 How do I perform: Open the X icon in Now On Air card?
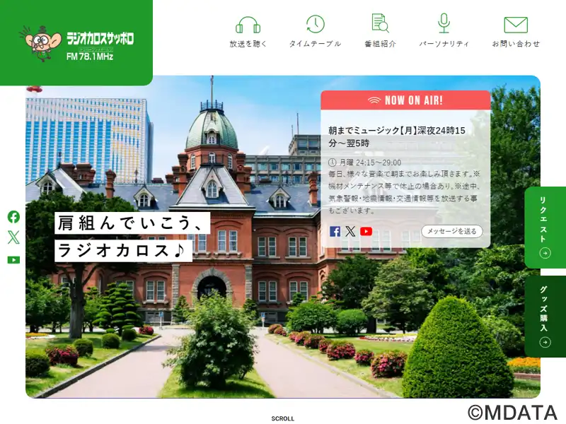(350, 232)
